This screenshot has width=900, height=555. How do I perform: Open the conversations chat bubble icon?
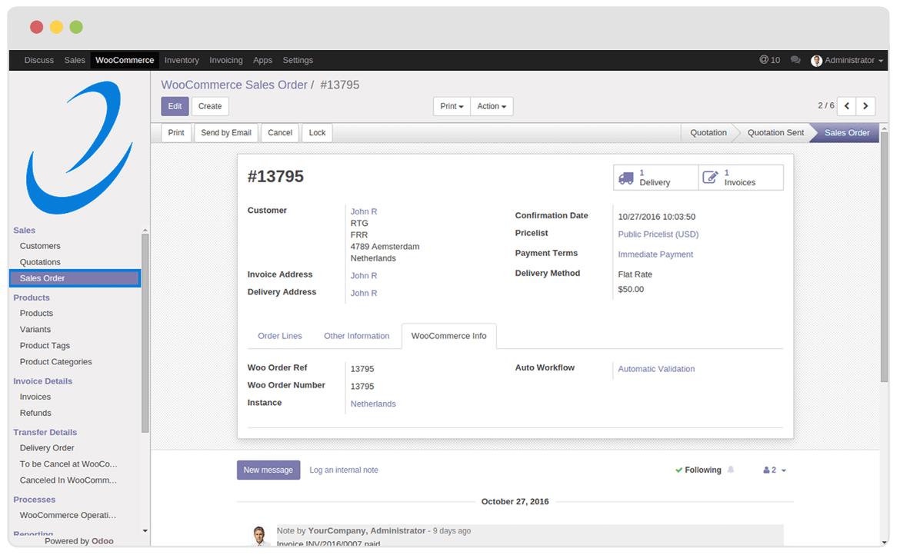[795, 60]
